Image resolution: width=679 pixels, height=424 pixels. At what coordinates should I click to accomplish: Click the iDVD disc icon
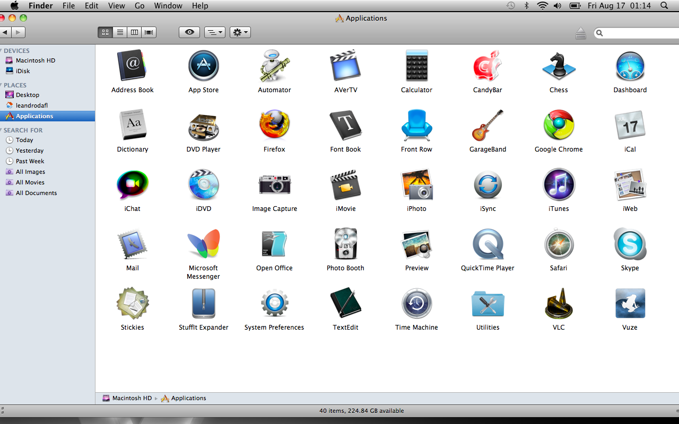click(x=203, y=184)
